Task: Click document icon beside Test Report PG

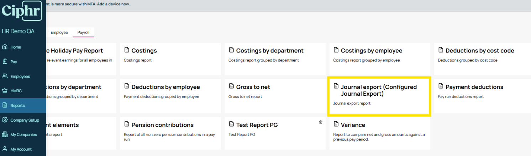Action: (x=231, y=124)
